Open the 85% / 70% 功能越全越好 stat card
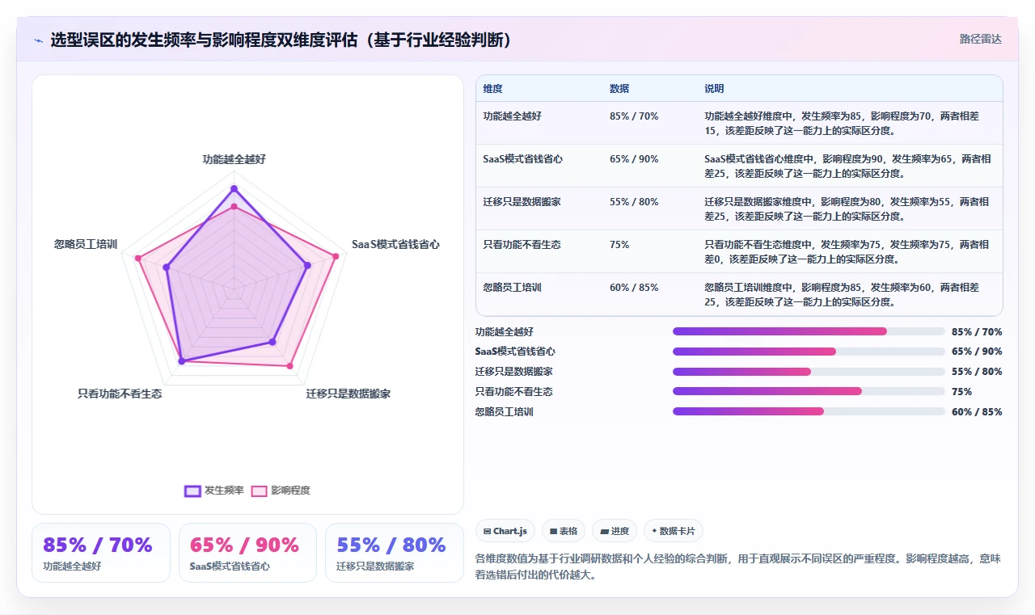 (101, 553)
